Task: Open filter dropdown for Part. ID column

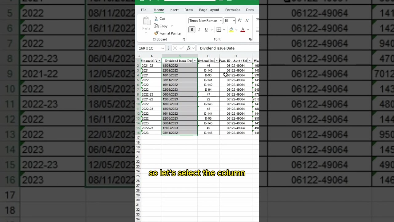Action: [x=249, y=61]
